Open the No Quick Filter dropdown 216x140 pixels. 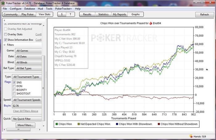pos(27,119)
